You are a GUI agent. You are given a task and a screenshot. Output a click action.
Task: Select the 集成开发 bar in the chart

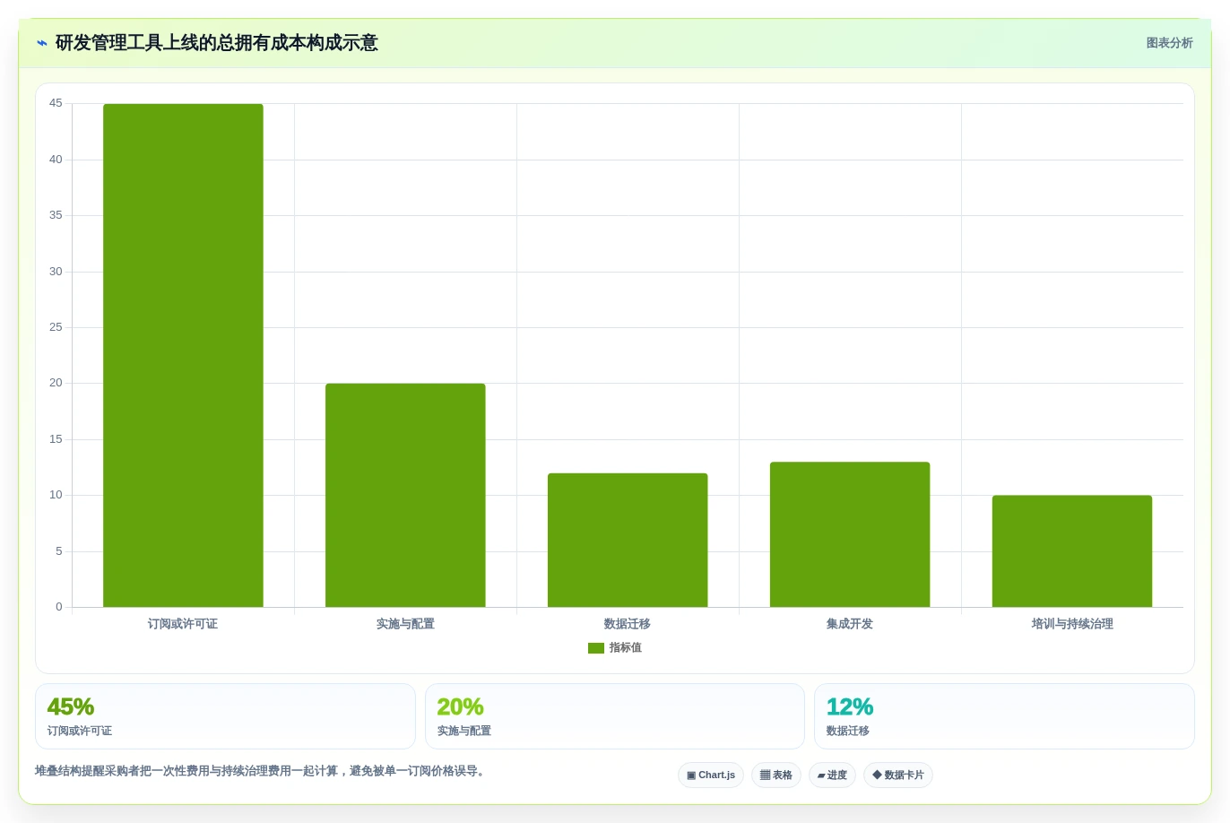pyautogui.click(x=850, y=534)
